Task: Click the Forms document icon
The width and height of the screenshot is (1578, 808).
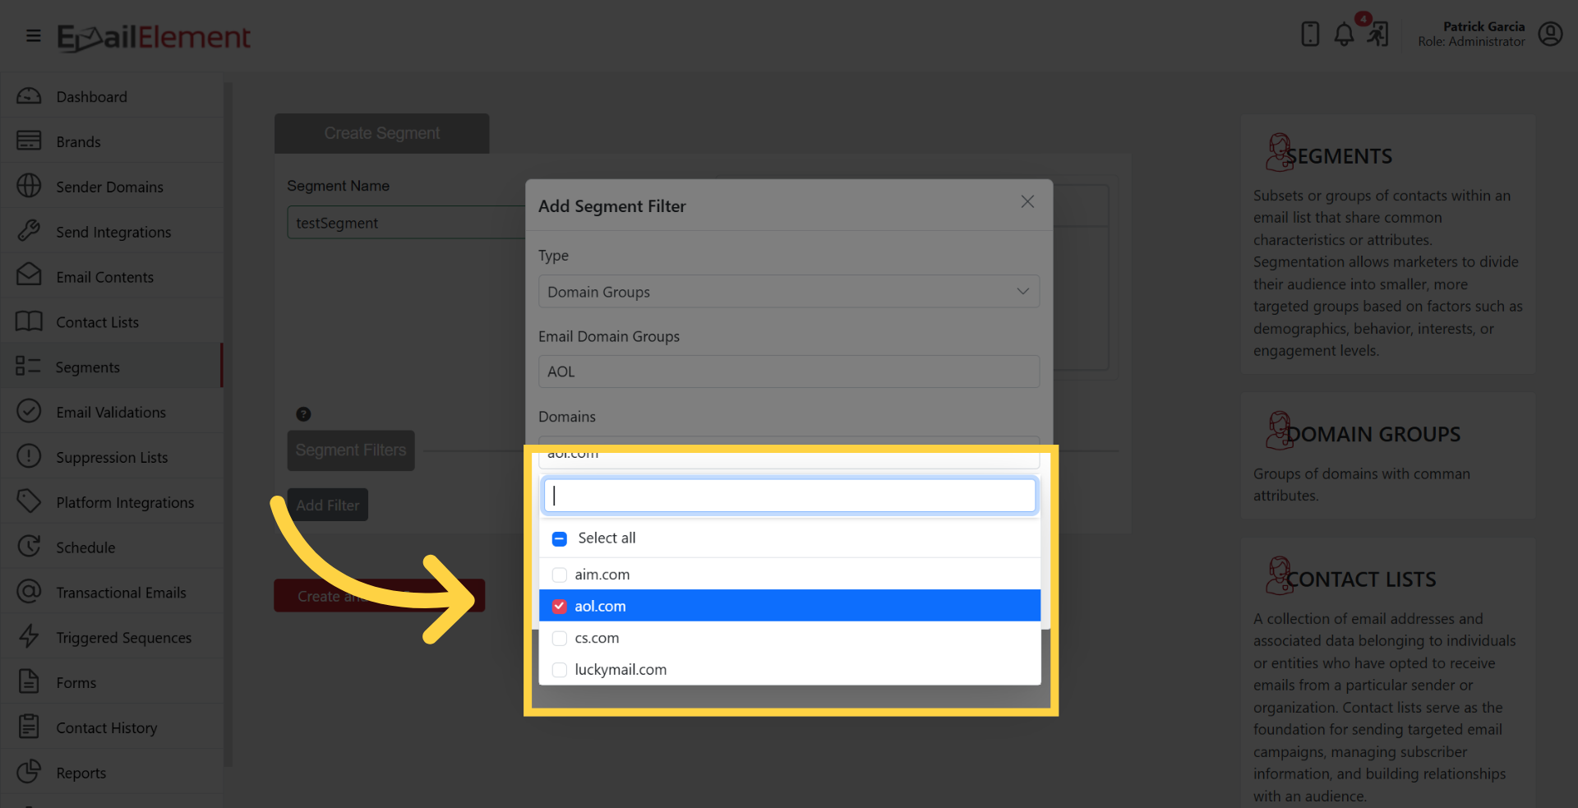Action: (29, 681)
